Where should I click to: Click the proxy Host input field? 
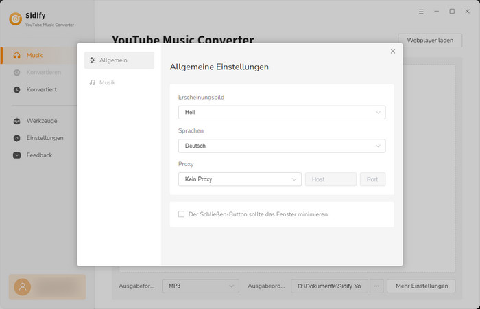pyautogui.click(x=331, y=179)
